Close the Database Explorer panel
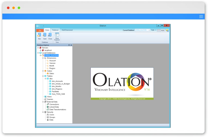Image resolution: width=208 pixels, height=137 pixels. 71,45
